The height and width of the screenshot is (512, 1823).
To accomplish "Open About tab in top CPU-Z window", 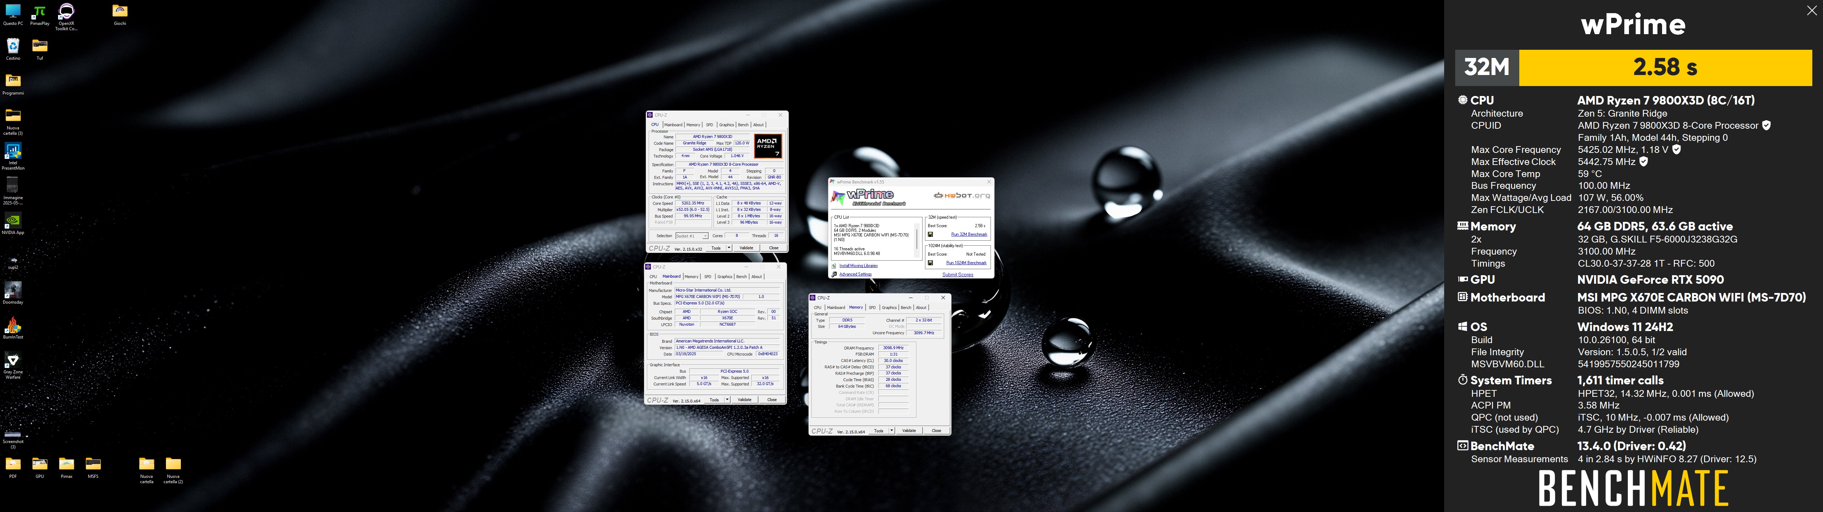I will pos(759,124).
